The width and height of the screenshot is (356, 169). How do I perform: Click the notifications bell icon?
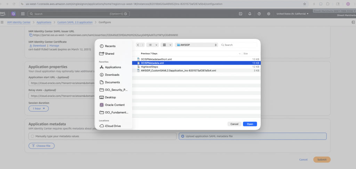point(250,14)
